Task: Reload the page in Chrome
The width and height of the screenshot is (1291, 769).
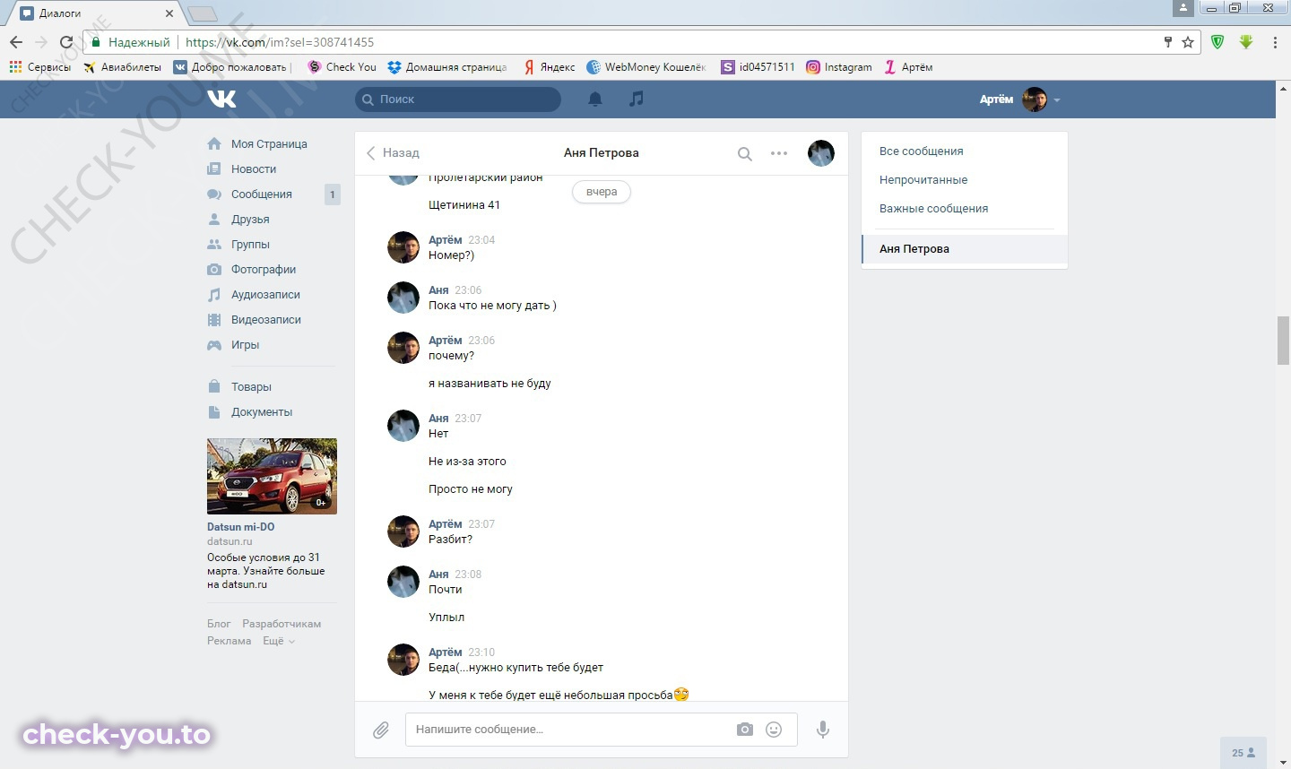Action: click(x=65, y=42)
